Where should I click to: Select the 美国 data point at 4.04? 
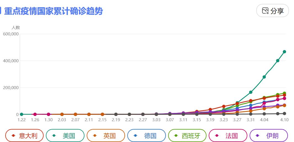tap(264, 77)
